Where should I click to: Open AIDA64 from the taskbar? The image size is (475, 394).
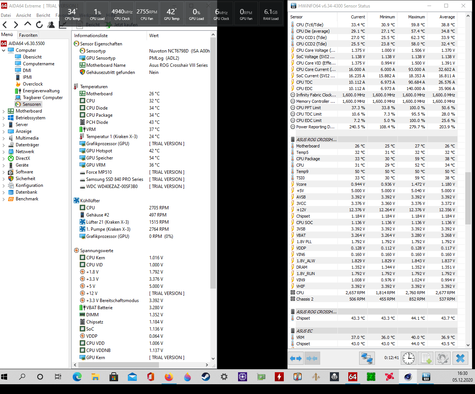tap(353, 377)
